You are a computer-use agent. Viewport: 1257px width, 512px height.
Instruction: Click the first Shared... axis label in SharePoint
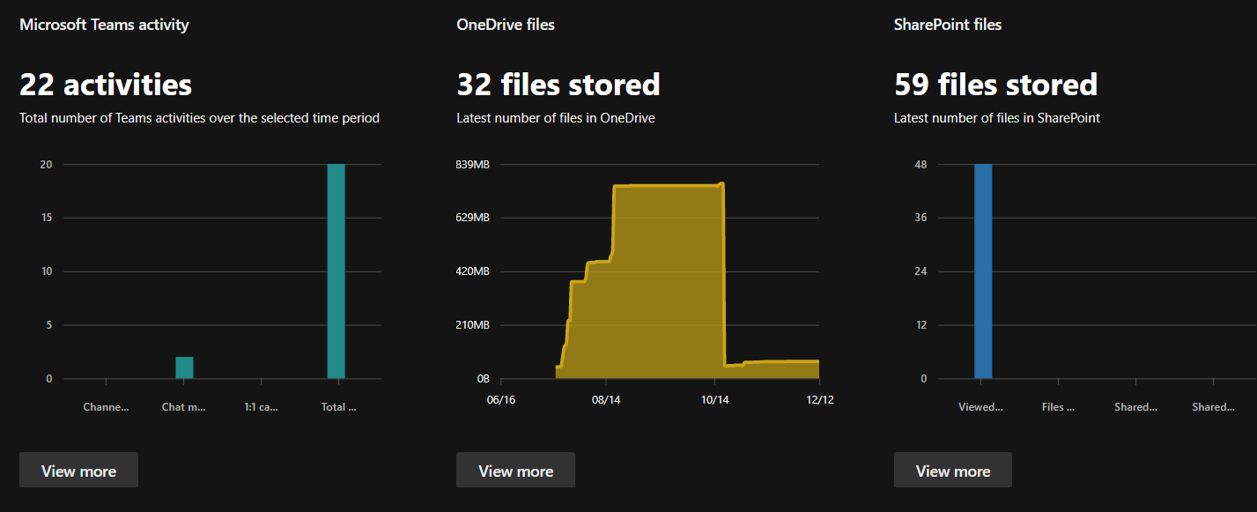click(x=1135, y=407)
